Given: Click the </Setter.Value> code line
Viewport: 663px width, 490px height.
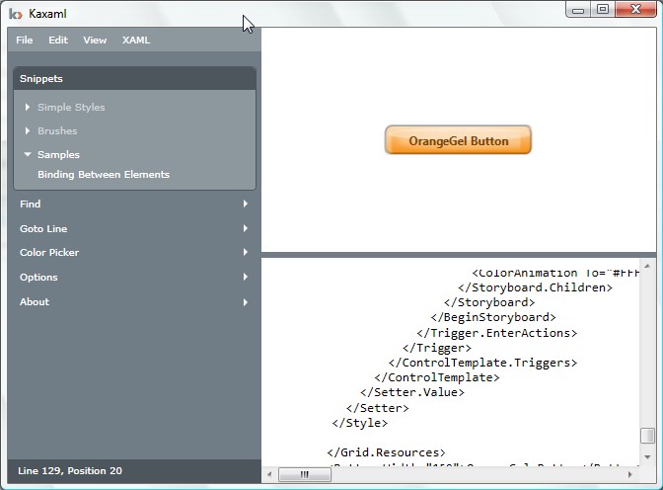Looking at the screenshot, I should (412, 392).
